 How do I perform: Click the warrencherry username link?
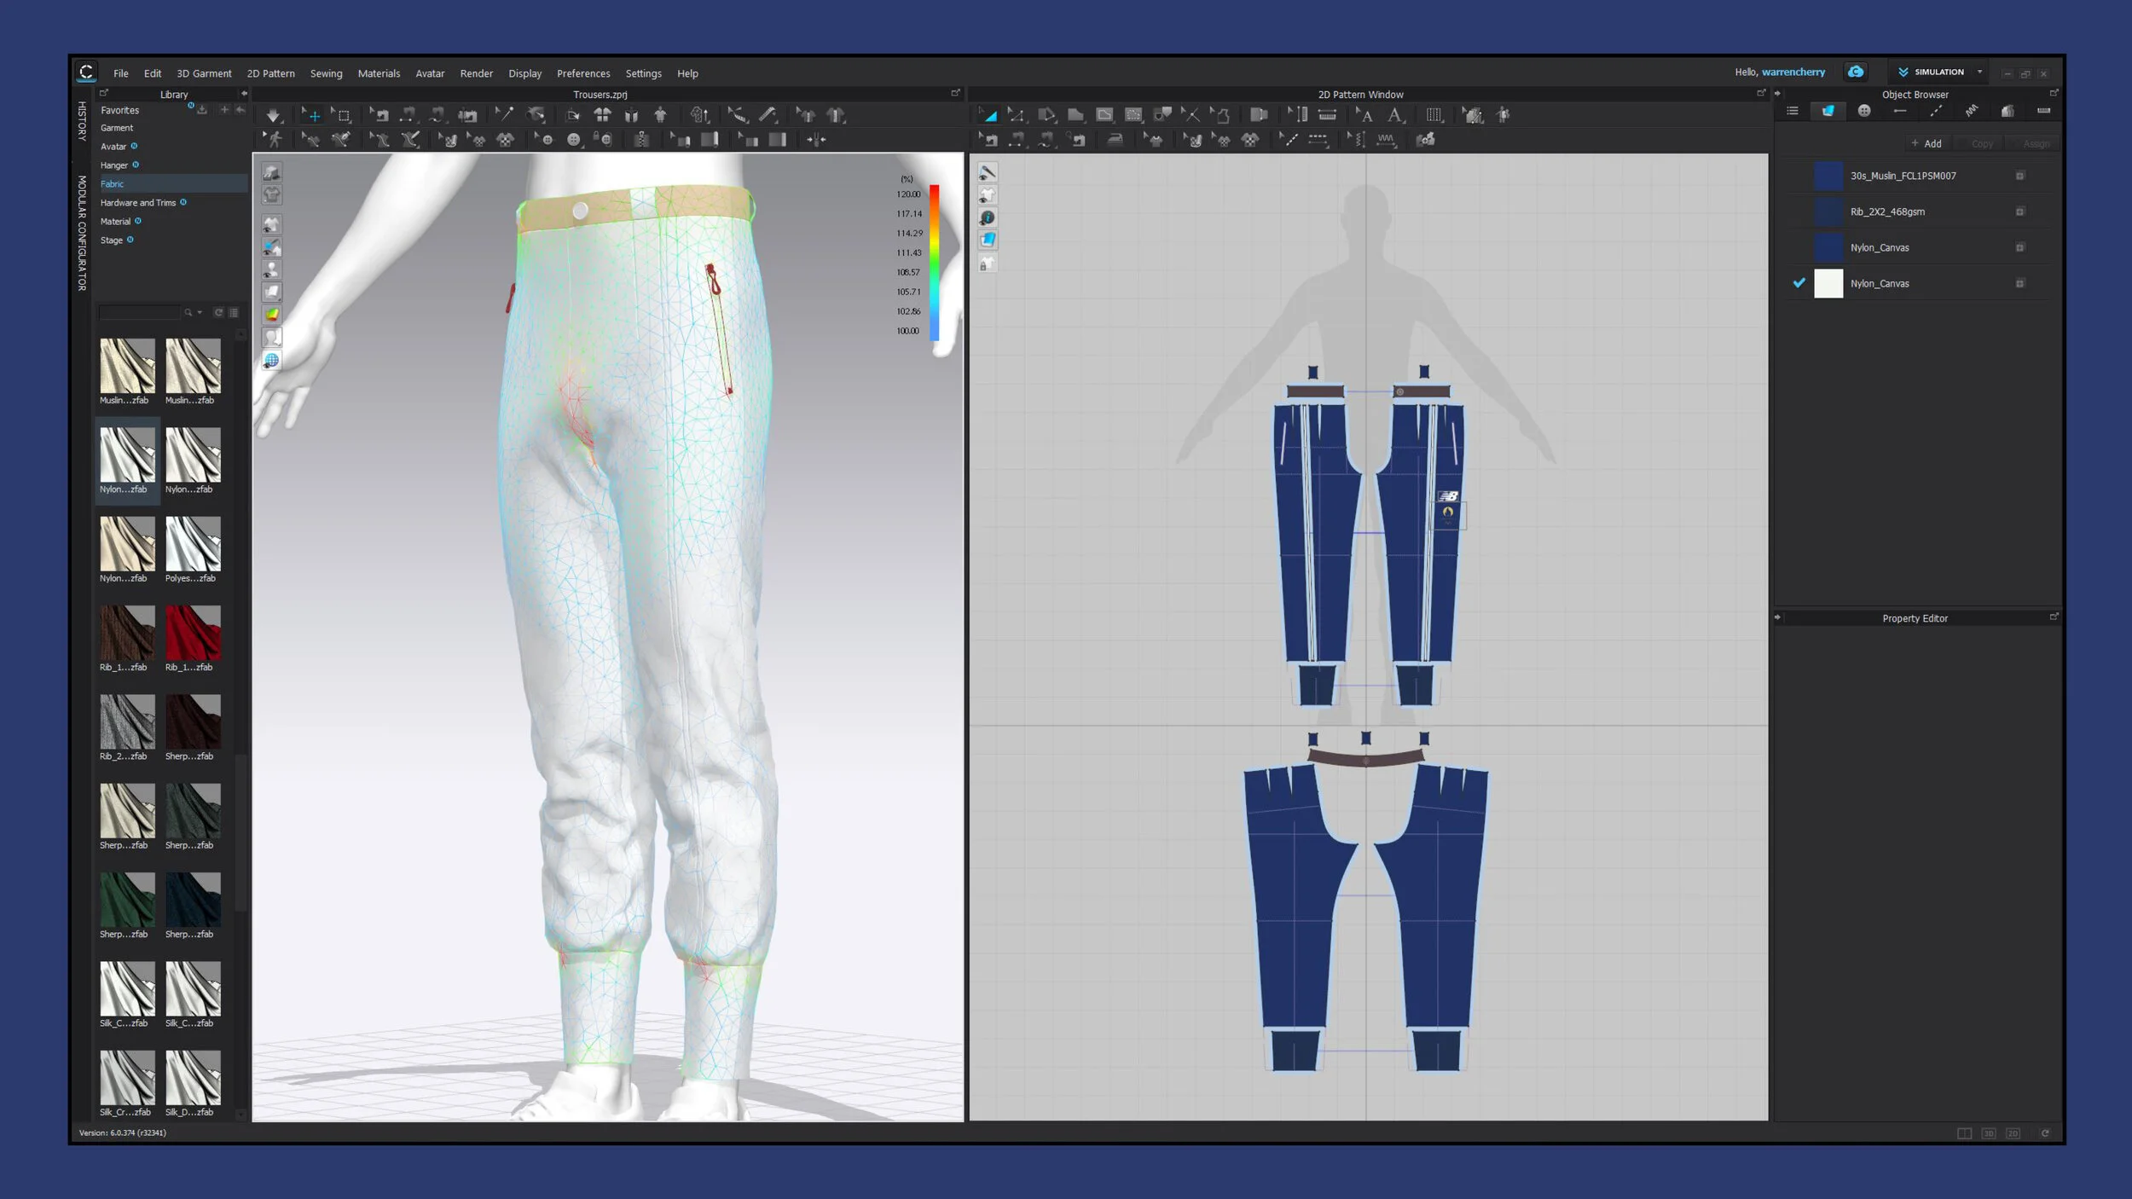[1793, 72]
